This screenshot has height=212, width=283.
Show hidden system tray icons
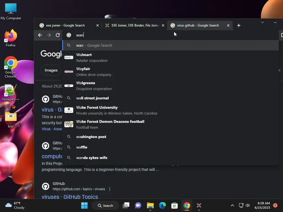point(232,205)
